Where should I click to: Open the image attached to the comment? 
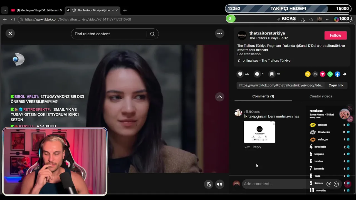point(259,132)
